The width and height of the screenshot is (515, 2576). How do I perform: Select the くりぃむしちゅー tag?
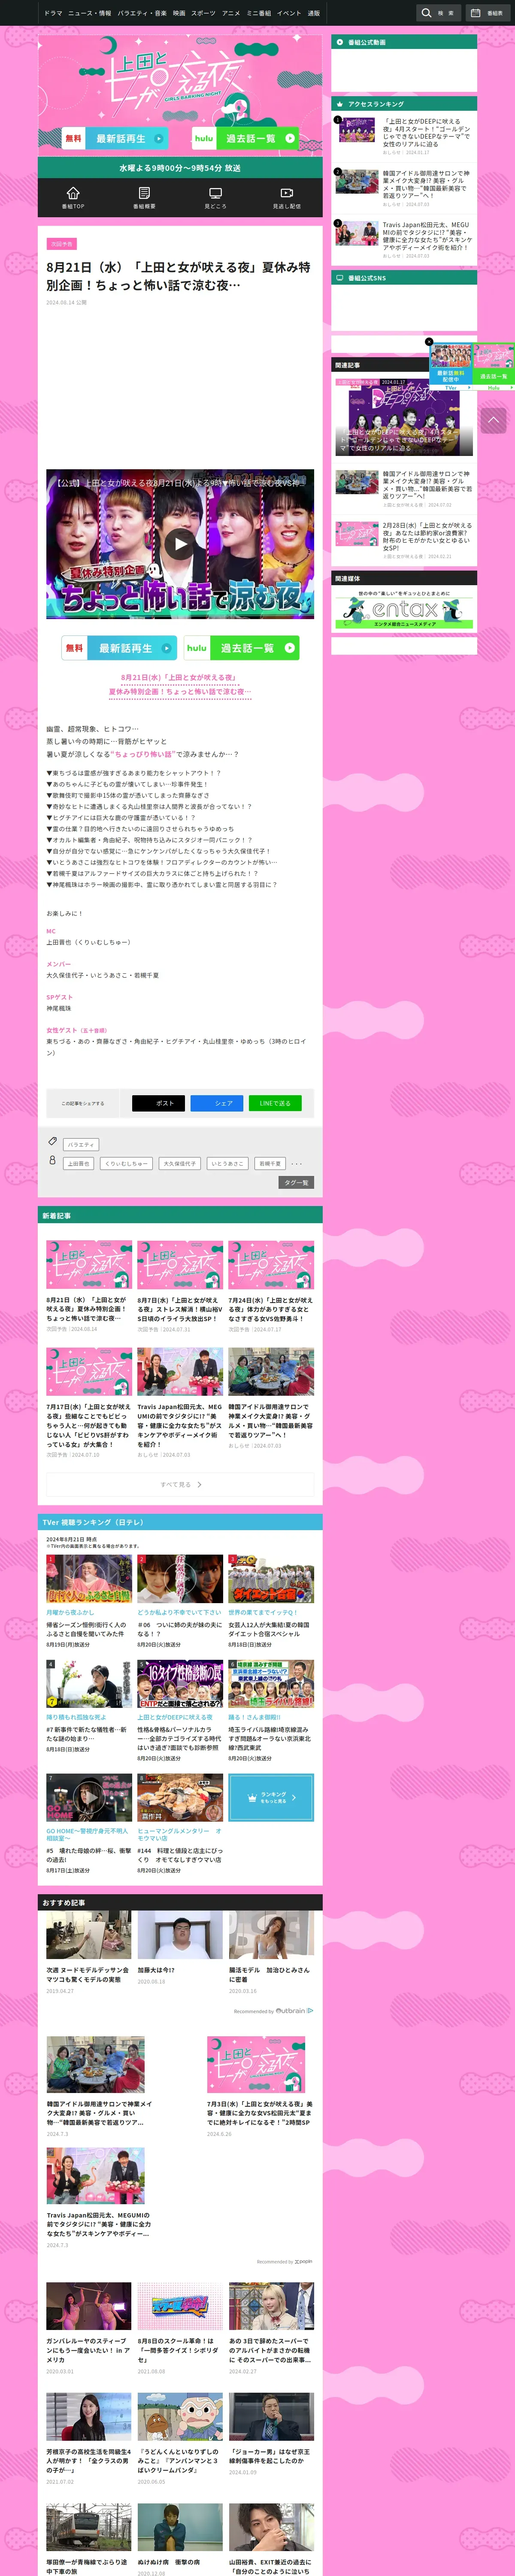[127, 1163]
